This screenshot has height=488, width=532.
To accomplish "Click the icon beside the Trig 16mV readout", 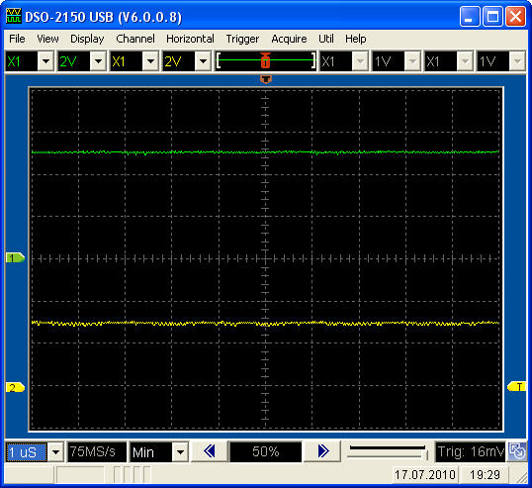I will point(517,451).
